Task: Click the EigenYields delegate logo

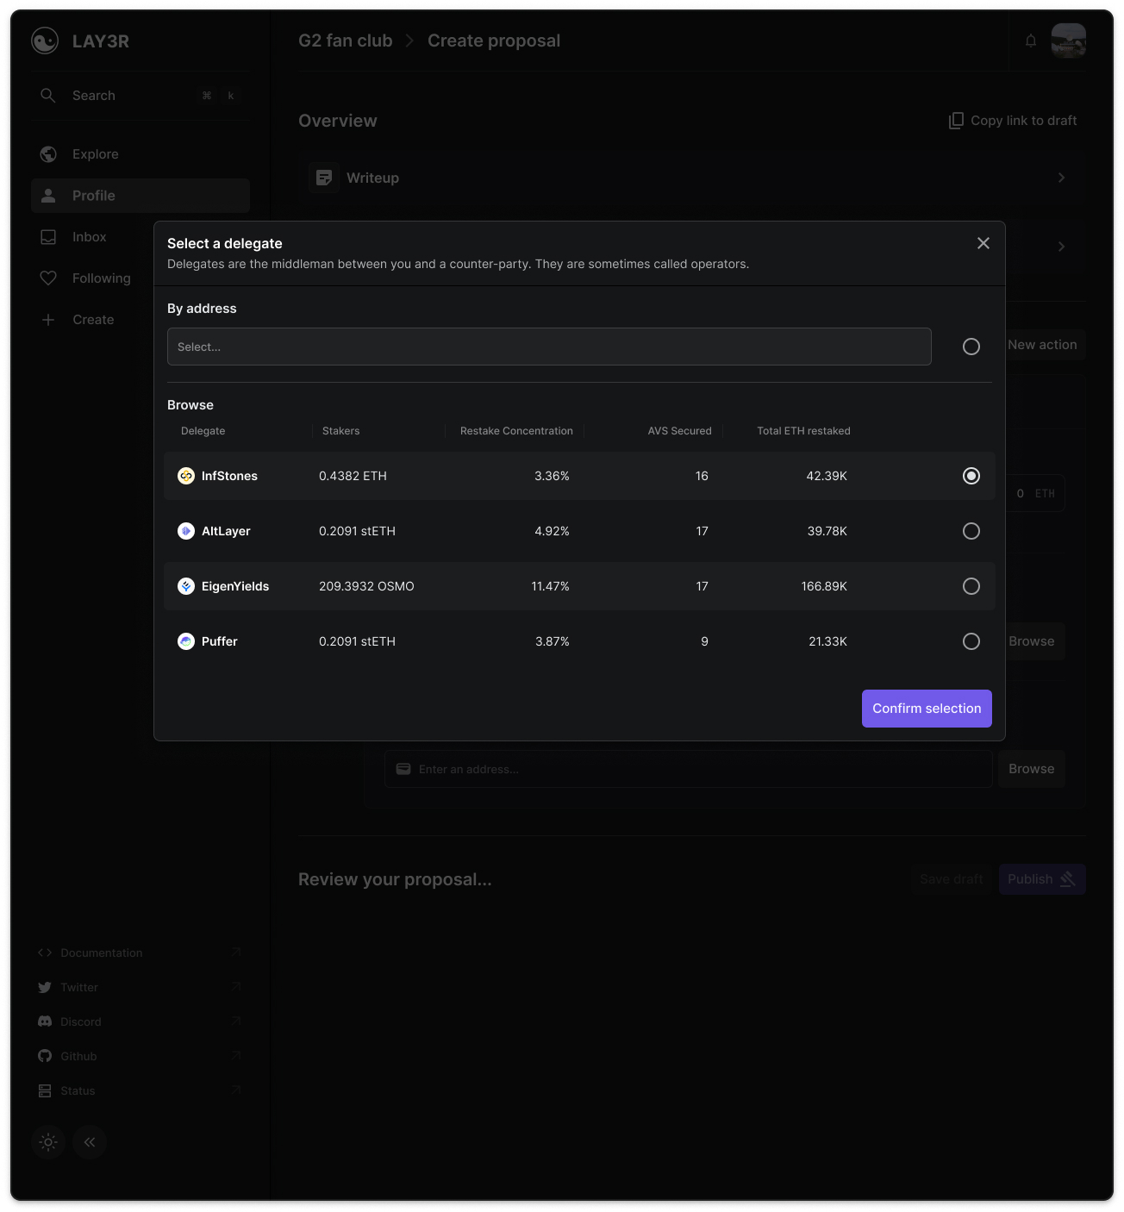Action: click(186, 586)
